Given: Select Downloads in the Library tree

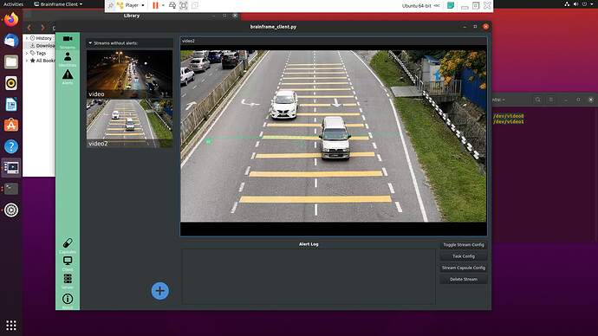Looking at the screenshot, I should (42, 45).
